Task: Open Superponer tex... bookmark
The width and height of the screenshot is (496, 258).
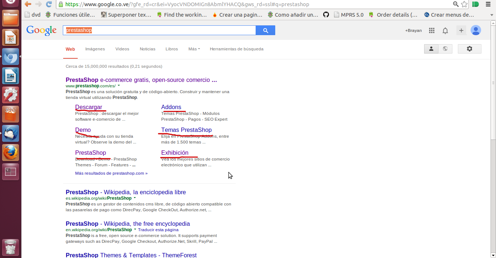Action: [x=126, y=15]
